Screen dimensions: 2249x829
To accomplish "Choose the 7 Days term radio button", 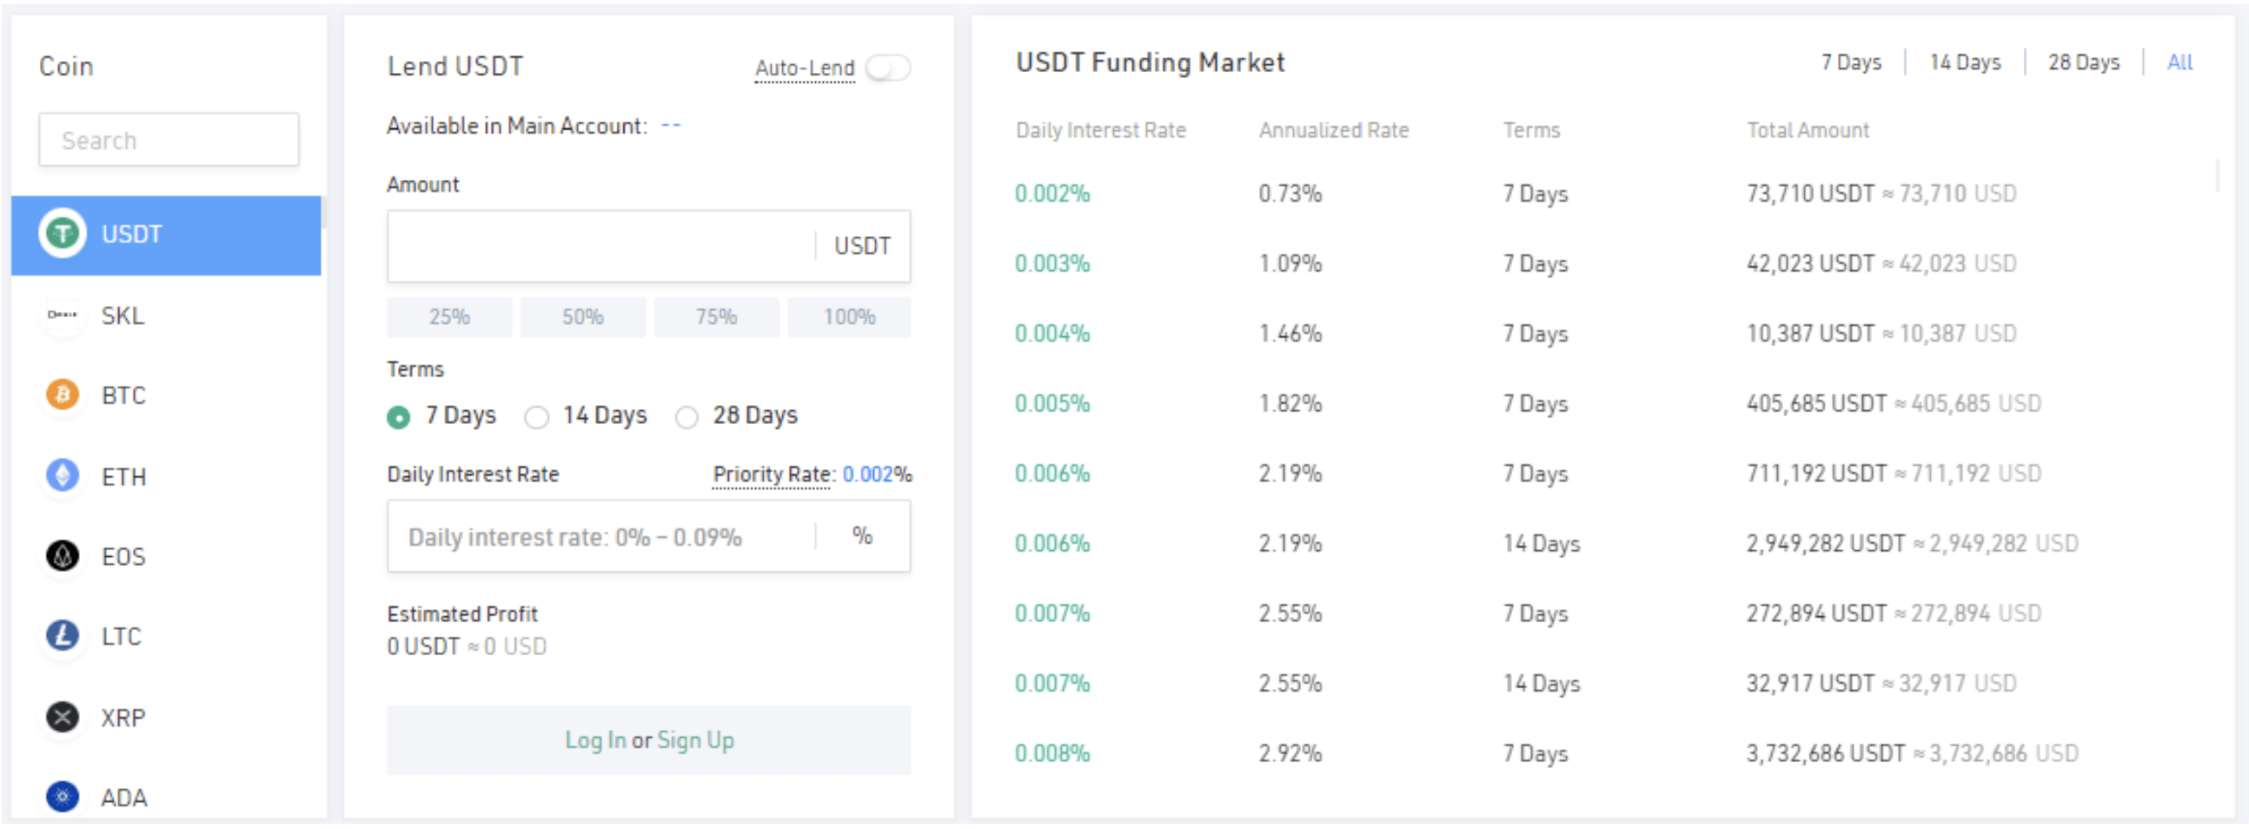I will [x=398, y=418].
